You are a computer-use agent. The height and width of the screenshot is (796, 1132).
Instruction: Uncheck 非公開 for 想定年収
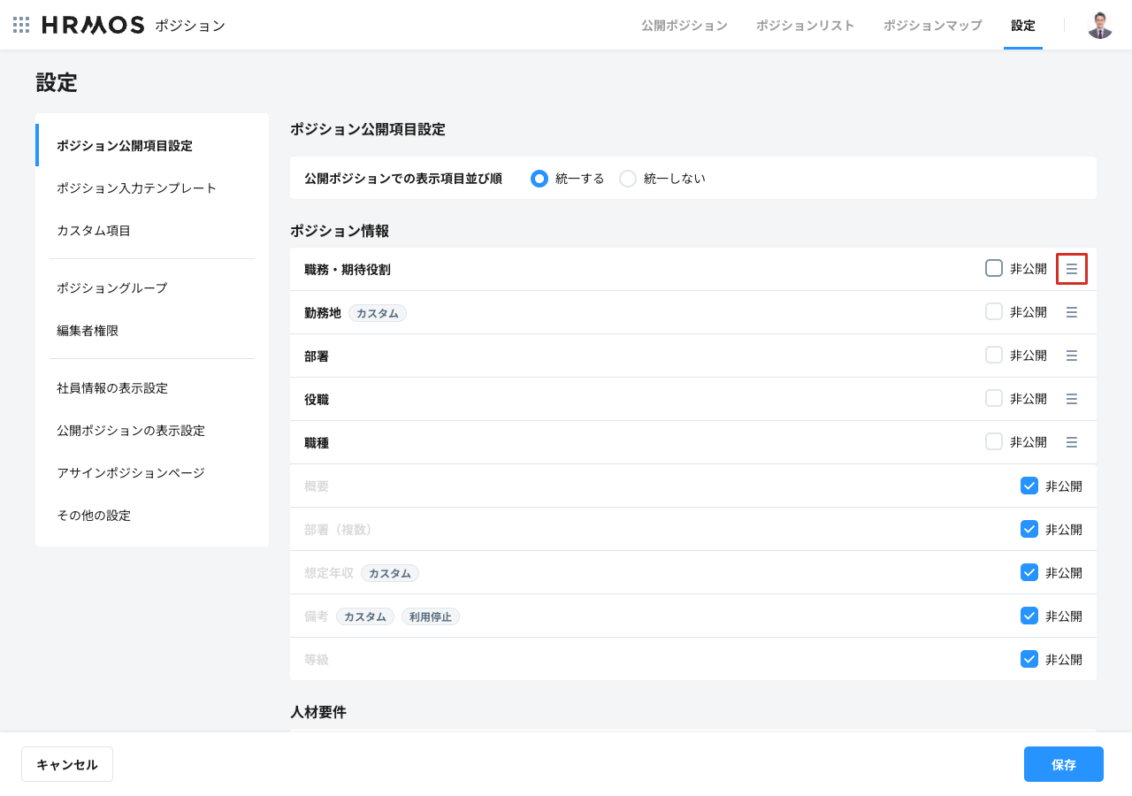[x=1029, y=572]
